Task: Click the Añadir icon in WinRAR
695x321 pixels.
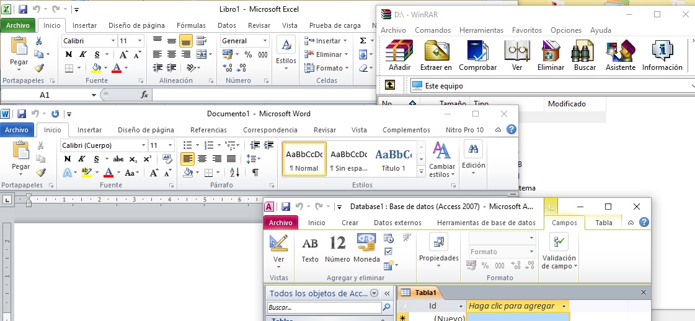Action: coord(399,50)
